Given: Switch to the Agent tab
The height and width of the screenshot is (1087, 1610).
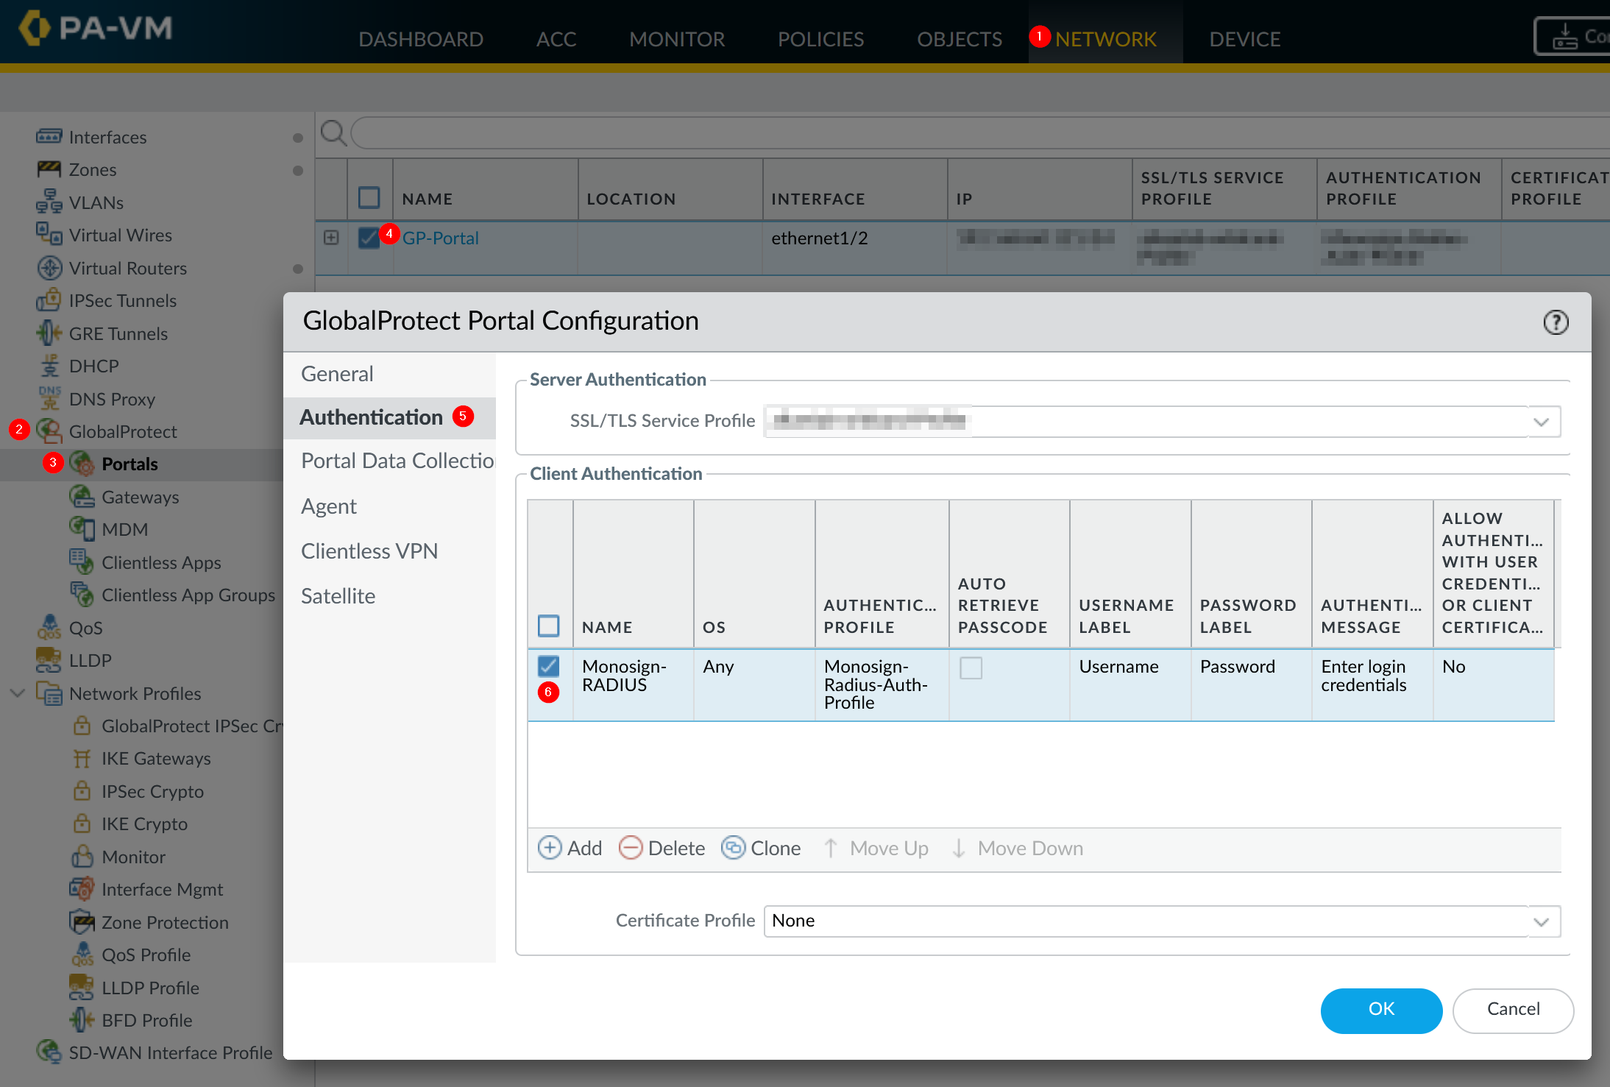Looking at the screenshot, I should [328, 506].
